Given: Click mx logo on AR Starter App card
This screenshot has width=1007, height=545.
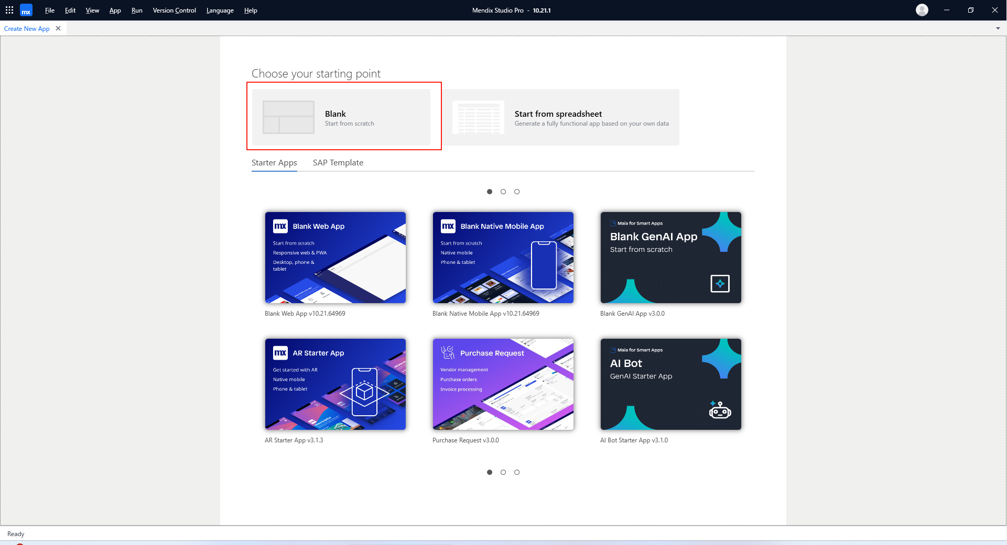Looking at the screenshot, I should pyautogui.click(x=280, y=353).
